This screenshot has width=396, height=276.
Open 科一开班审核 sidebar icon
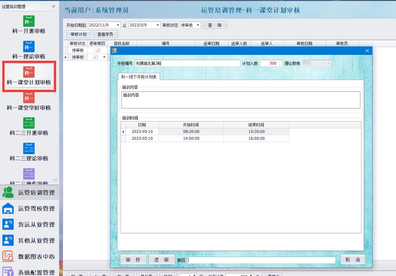pos(29,22)
